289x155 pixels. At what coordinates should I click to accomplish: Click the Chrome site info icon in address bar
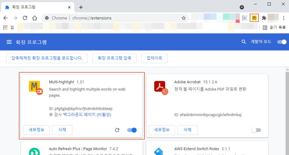click(x=47, y=18)
